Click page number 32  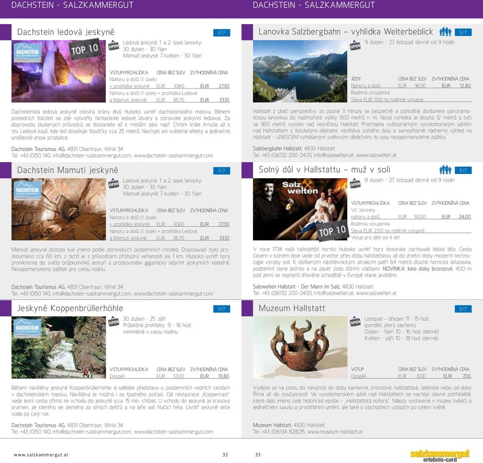225,454
